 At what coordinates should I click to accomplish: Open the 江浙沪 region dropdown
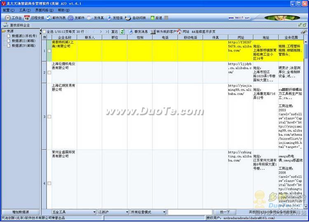(113, 212)
